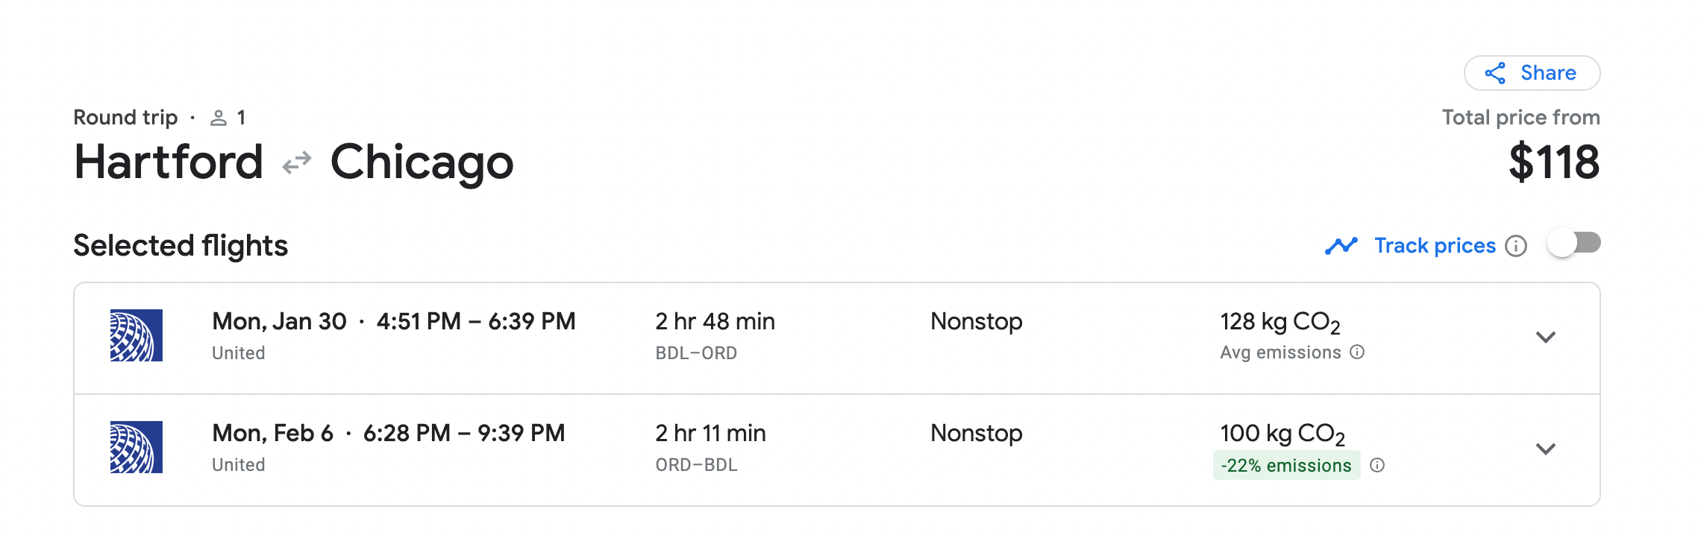
Task: Click the Hartford city heading
Action: (169, 162)
